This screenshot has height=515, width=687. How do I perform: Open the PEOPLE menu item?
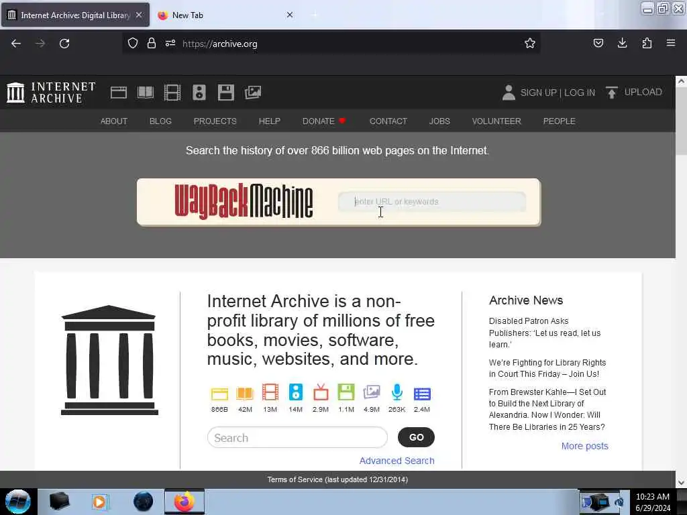pos(559,121)
